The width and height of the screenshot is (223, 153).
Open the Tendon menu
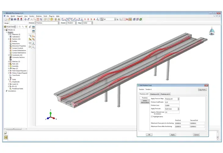pos(32,16)
